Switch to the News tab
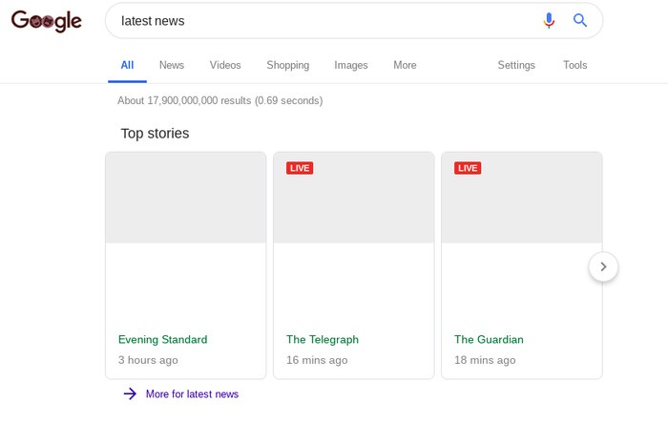 (x=172, y=65)
